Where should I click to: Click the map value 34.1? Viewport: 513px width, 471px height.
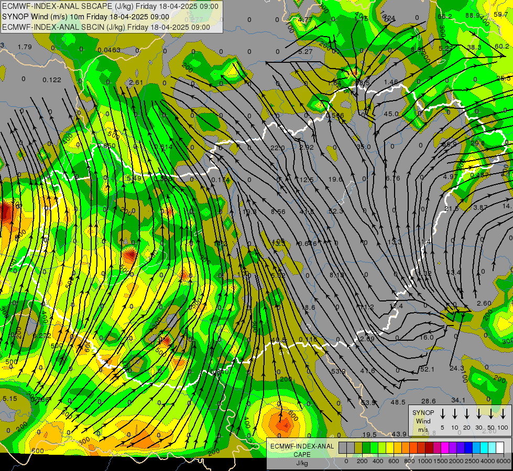459,400
